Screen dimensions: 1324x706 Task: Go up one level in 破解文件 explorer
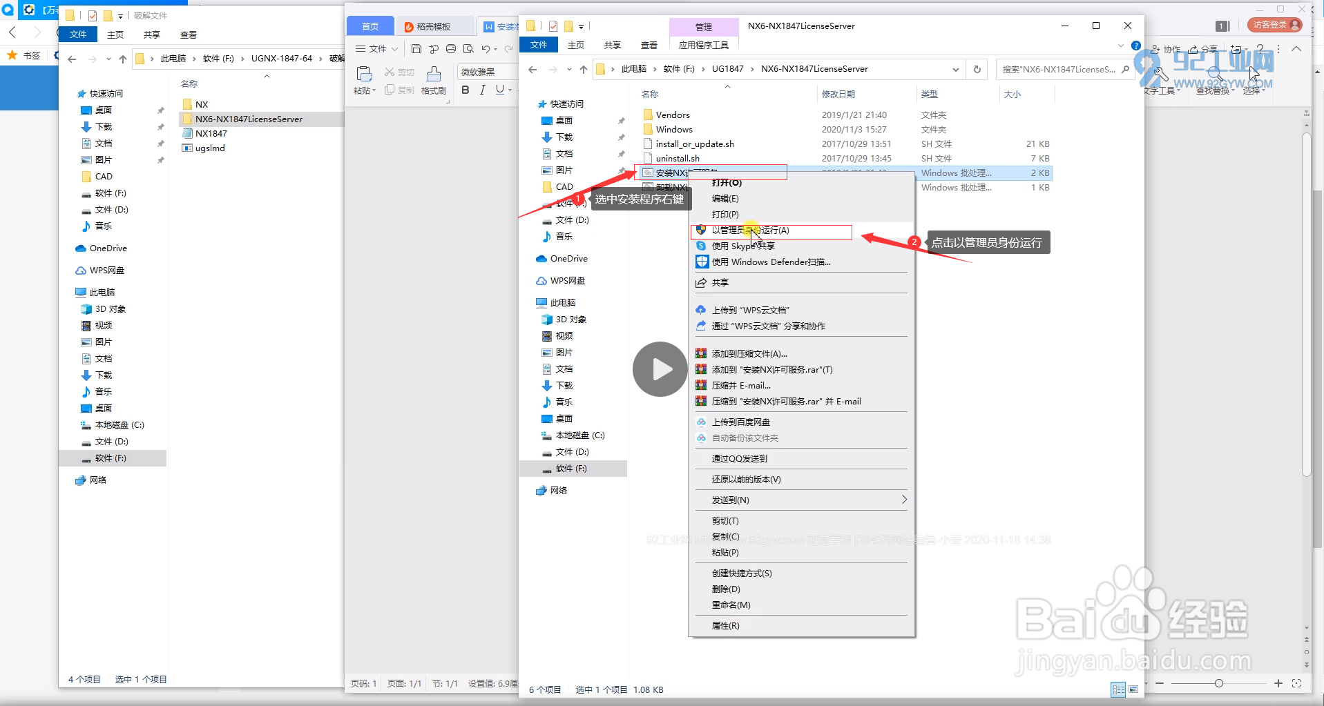pyautogui.click(x=123, y=59)
